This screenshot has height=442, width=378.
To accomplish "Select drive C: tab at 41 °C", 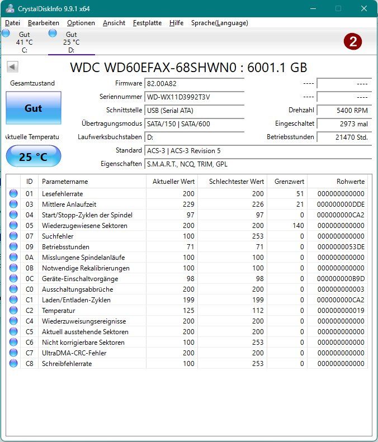I will [x=24, y=42].
